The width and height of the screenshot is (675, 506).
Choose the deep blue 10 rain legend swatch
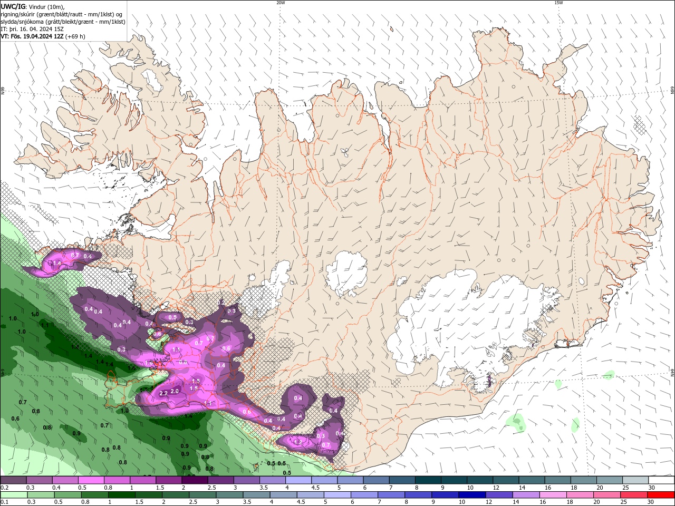click(x=472, y=495)
